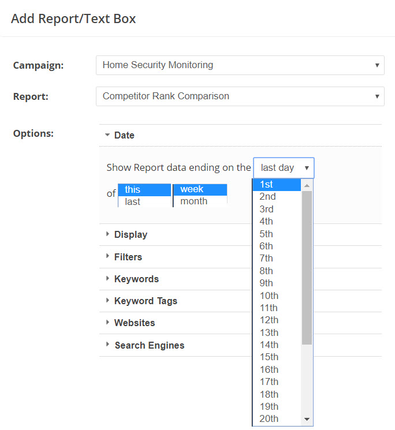This screenshot has height=430, width=395.
Task: Click the 'last day' dropdown box
Action: 284,168
